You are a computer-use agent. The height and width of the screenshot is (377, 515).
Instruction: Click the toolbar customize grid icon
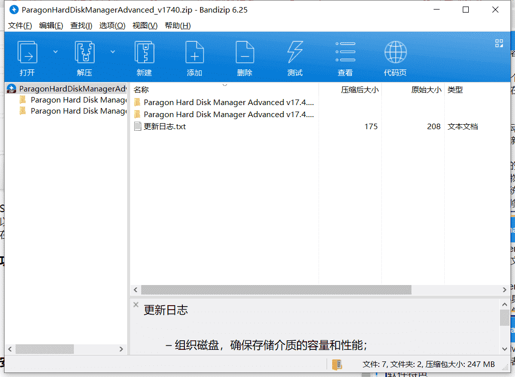pyautogui.click(x=499, y=43)
